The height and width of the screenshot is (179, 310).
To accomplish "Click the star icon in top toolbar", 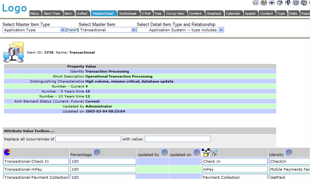I will [256, 3].
